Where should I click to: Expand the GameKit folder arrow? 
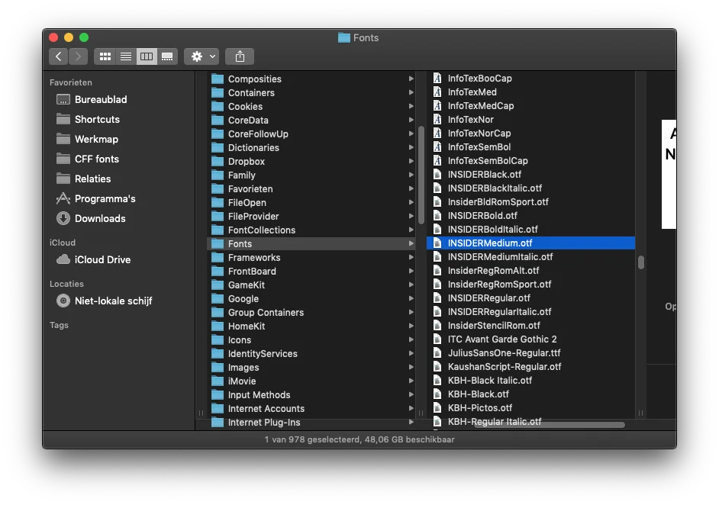(411, 285)
